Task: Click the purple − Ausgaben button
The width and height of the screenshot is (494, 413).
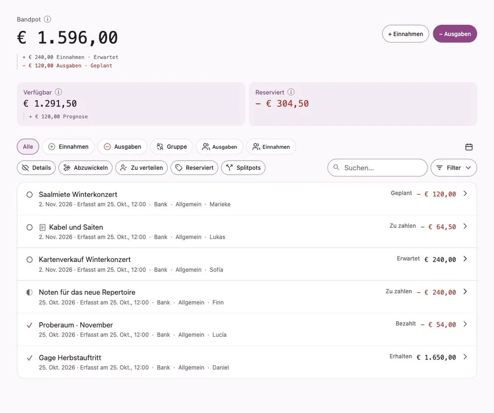Action: [455, 34]
